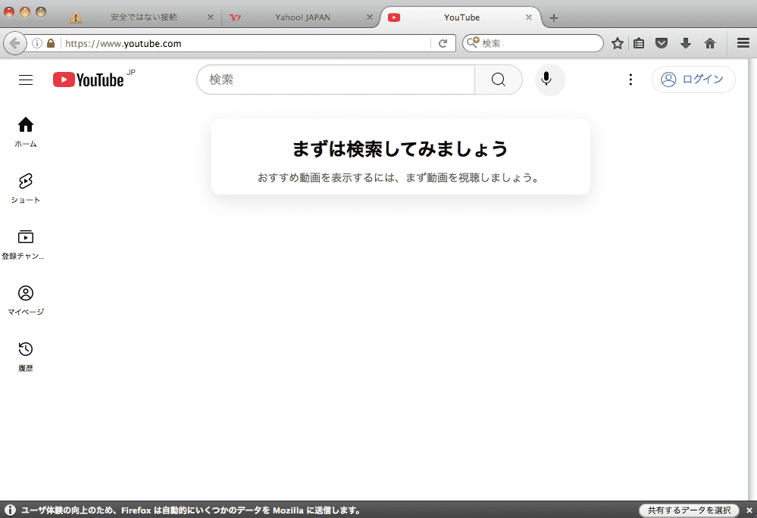Image resolution: width=757 pixels, height=518 pixels.
Task: Open ショート in the sidebar
Action: tap(26, 188)
